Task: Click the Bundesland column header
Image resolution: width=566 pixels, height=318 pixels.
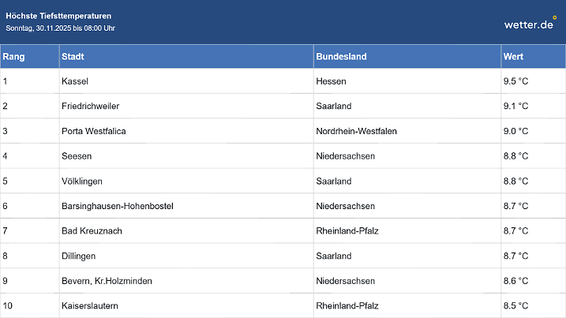Action: pyautogui.click(x=341, y=57)
